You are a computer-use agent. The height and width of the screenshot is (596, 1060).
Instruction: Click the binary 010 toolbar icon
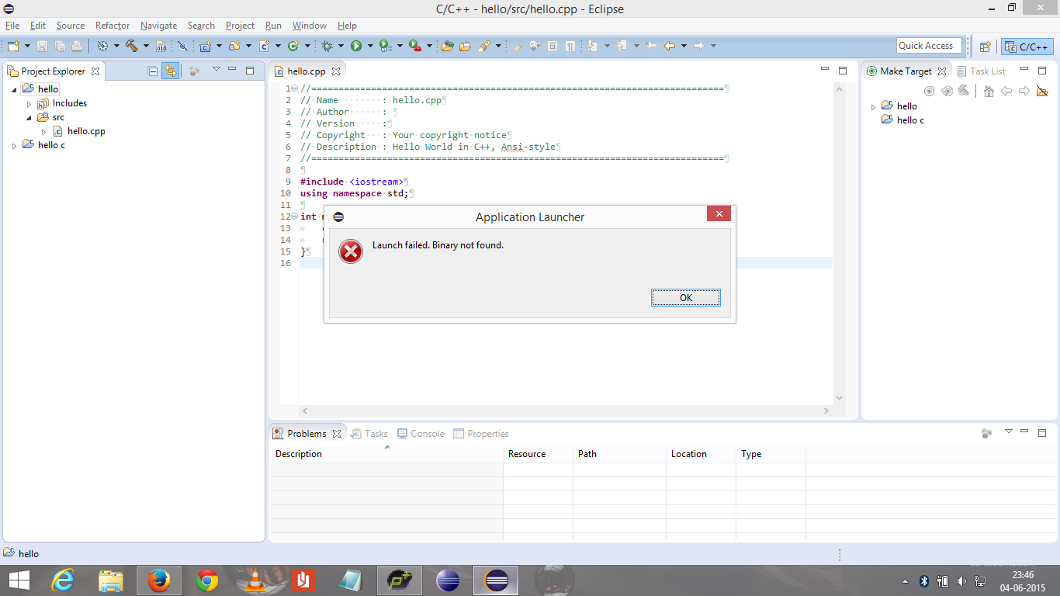(161, 47)
